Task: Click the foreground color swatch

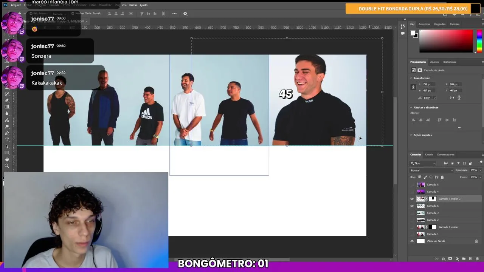Action: pos(413,33)
